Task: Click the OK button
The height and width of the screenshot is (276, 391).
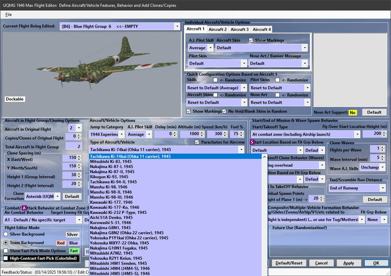Action: click(x=376, y=263)
